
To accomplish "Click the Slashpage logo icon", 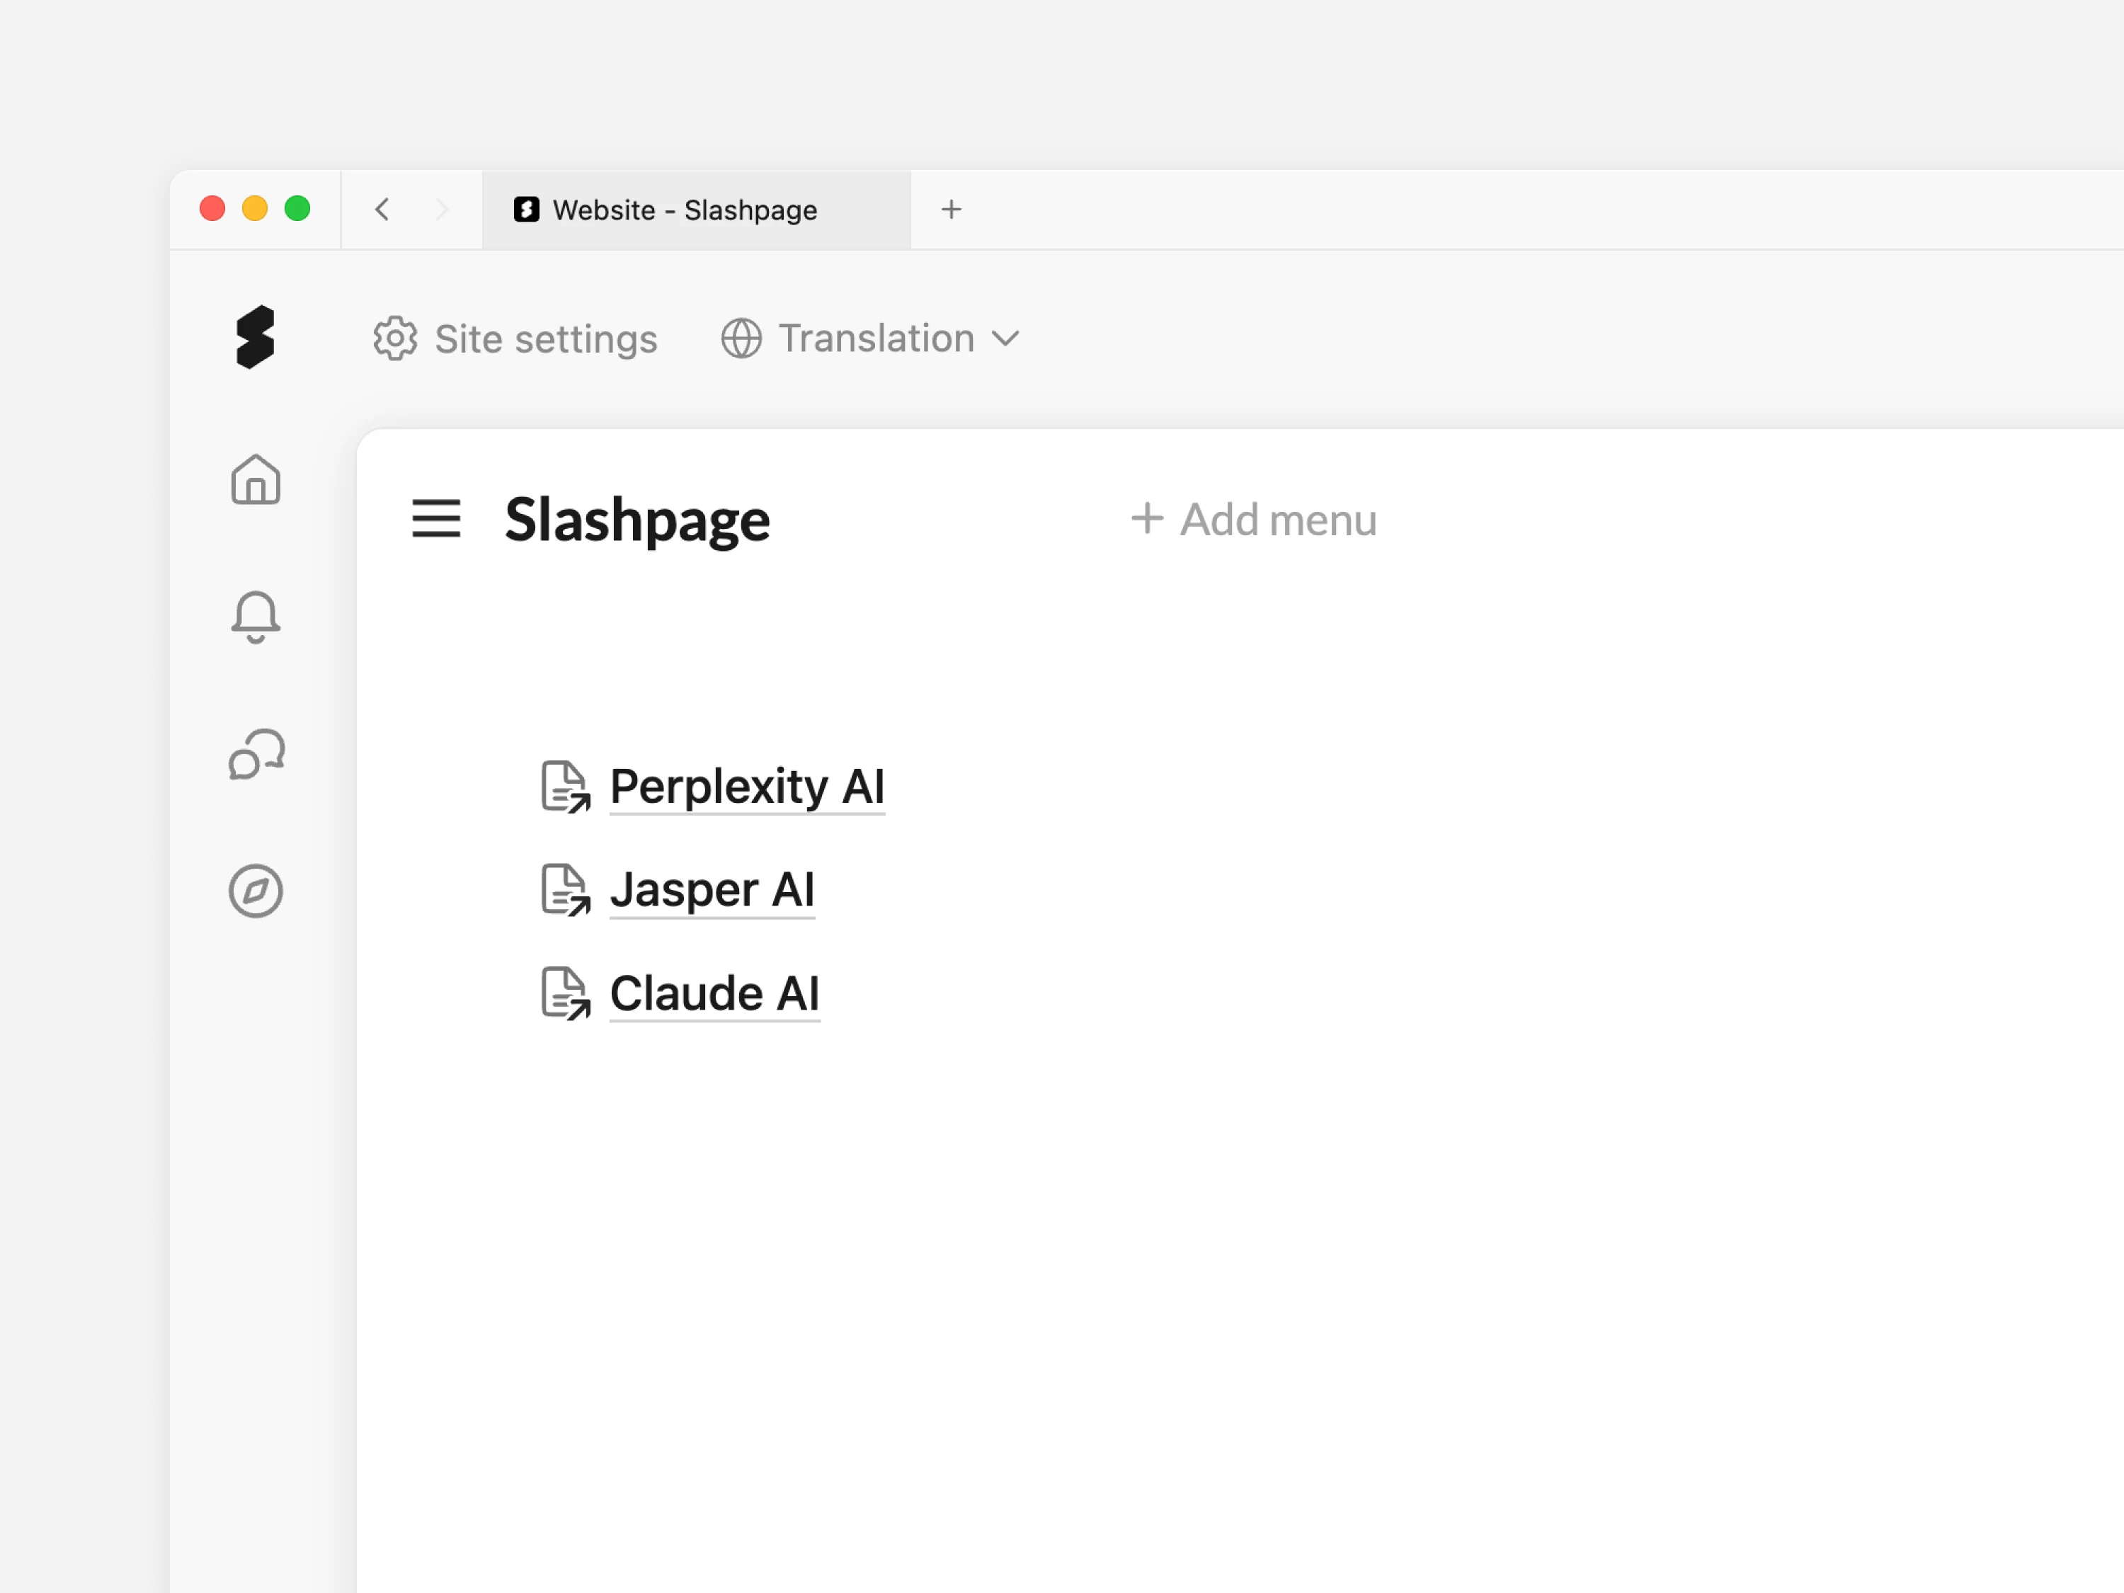I will tap(256, 337).
